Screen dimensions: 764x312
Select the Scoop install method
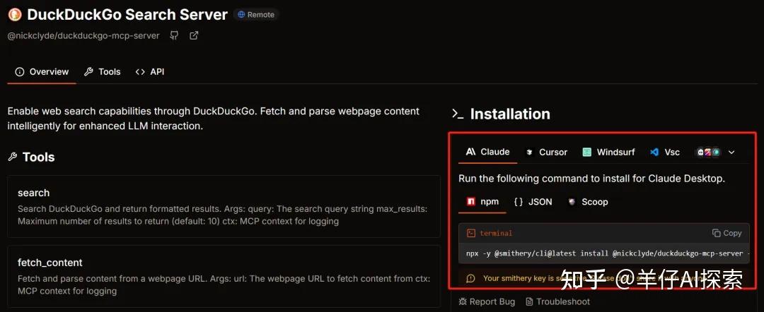pos(587,202)
